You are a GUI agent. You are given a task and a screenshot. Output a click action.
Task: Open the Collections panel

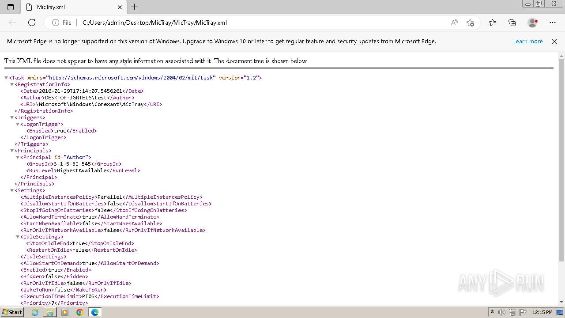(512, 23)
